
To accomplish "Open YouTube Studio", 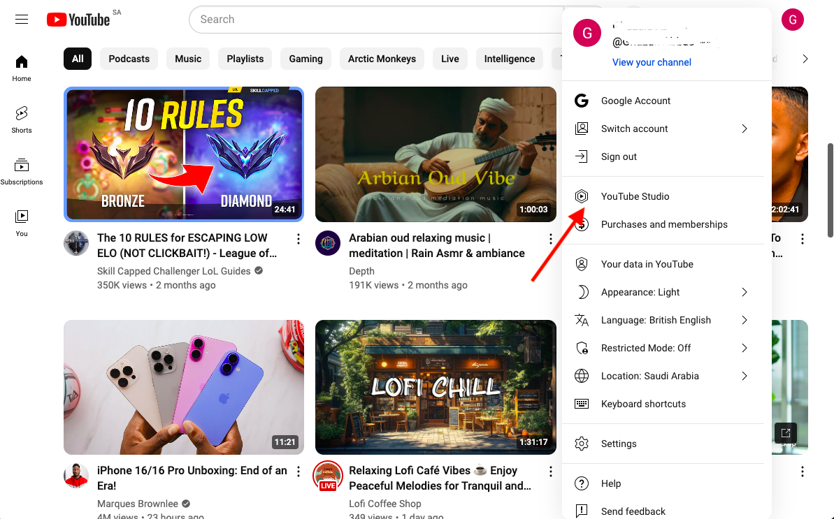I will tap(635, 196).
